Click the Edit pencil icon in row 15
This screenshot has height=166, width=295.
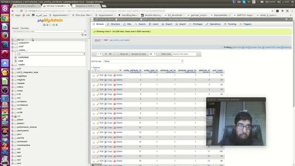98,142
